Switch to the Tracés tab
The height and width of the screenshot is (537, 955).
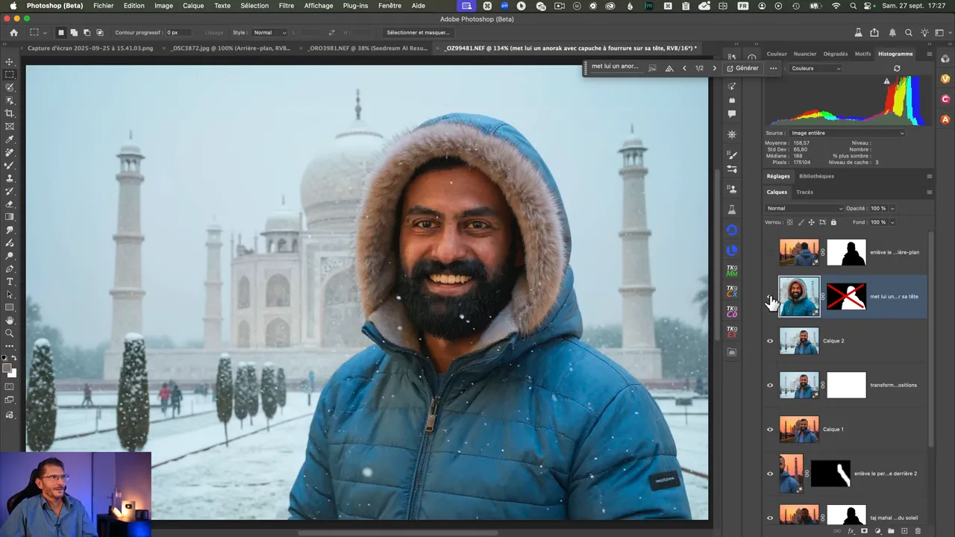(x=804, y=192)
